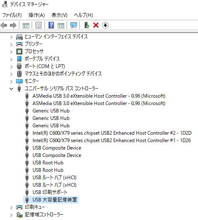Show/hide console tree toolbar icon
Viewport: 198px width, 220px height.
click(x=26, y=26)
